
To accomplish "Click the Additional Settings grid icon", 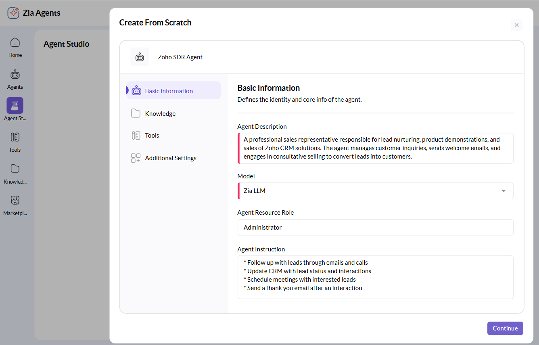I will (x=136, y=158).
